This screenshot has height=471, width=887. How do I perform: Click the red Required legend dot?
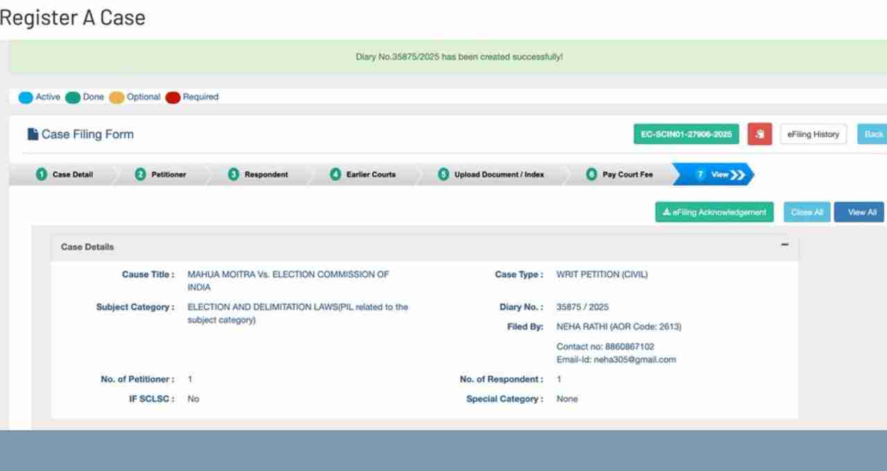173,98
